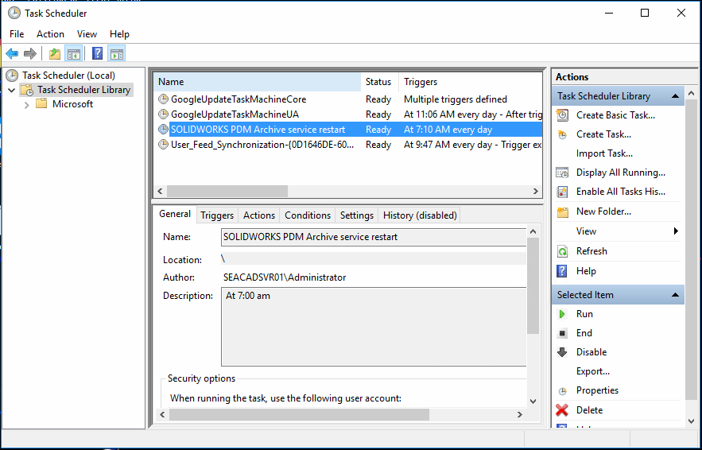Image resolution: width=702 pixels, height=450 pixels.
Task: Collapse the Task Scheduler Library tree node
Action: click(x=12, y=90)
